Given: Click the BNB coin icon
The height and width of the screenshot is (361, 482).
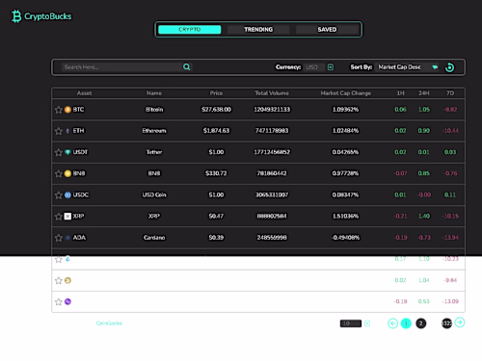Looking at the screenshot, I should (x=67, y=173).
